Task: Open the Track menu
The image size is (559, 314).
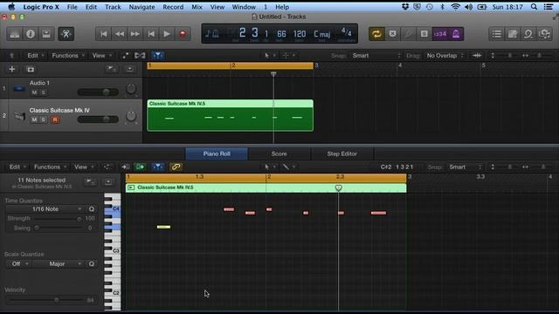Action: pyautogui.click(x=113, y=7)
